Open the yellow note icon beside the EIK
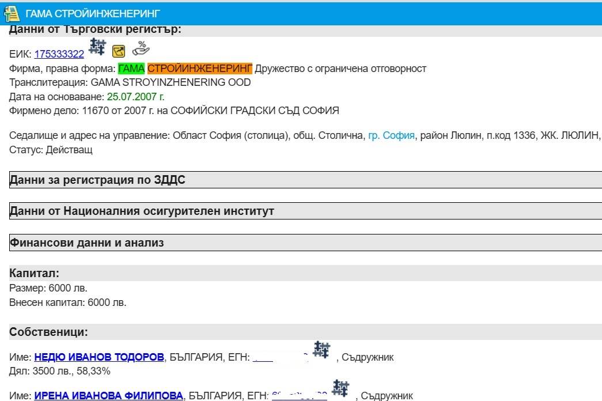Screen dimensions: 602x401 pos(118,52)
